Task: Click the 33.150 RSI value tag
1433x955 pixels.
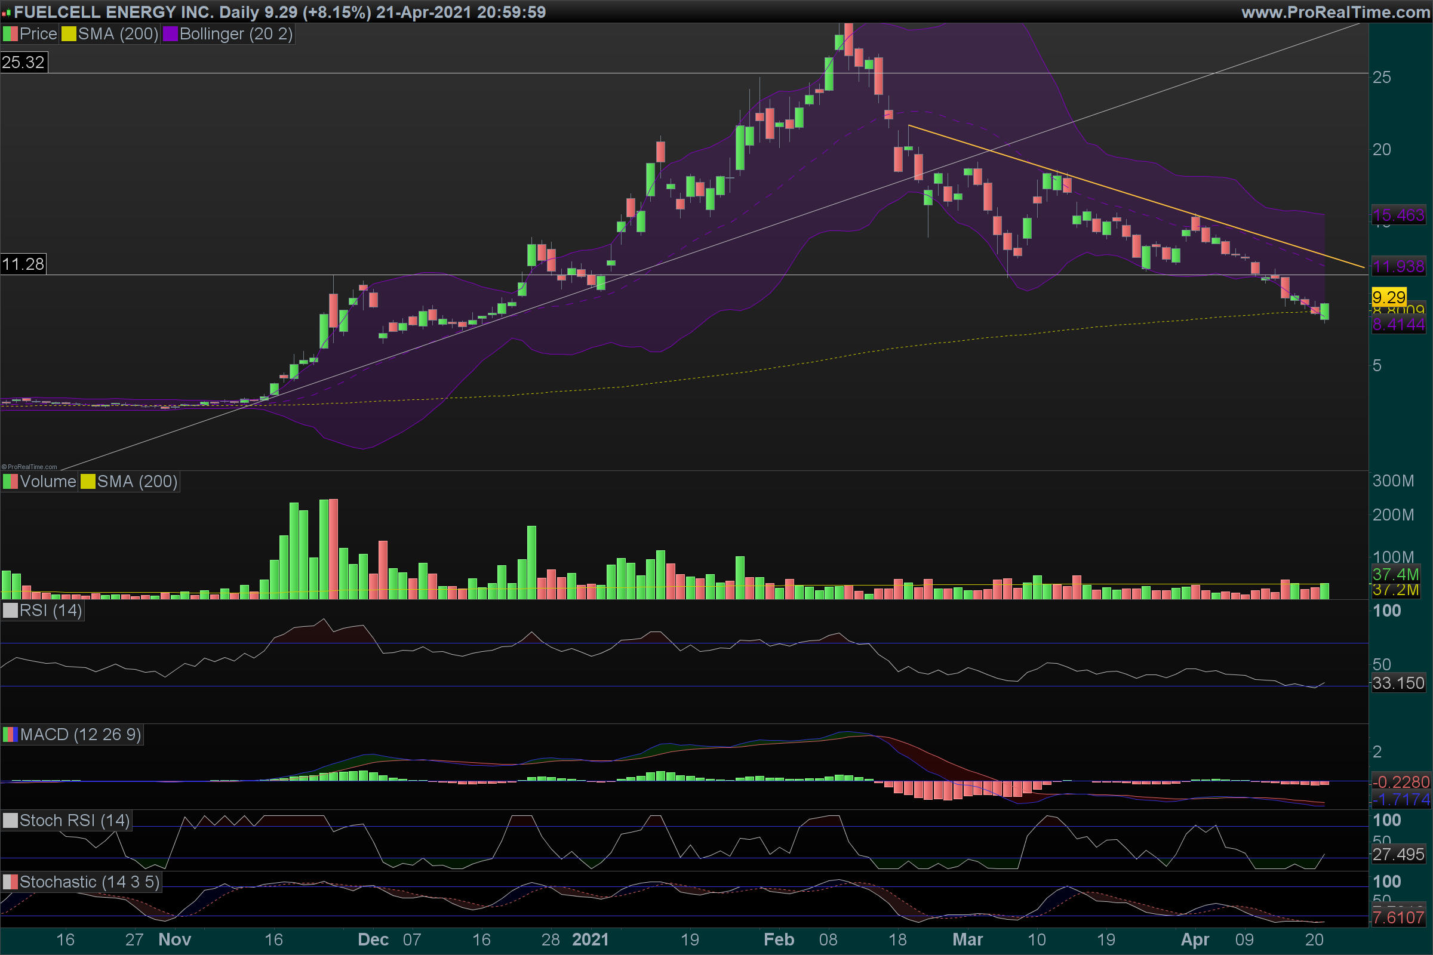Action: 1398,683
